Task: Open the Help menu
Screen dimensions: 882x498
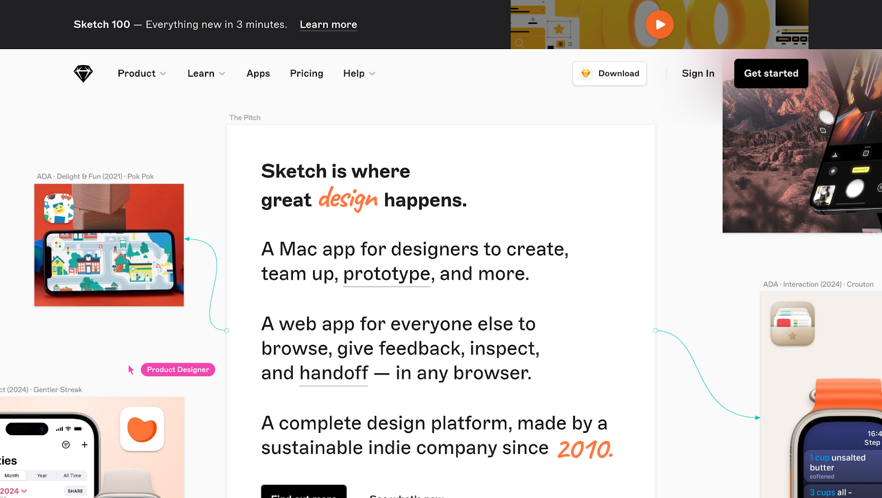Action: (359, 73)
